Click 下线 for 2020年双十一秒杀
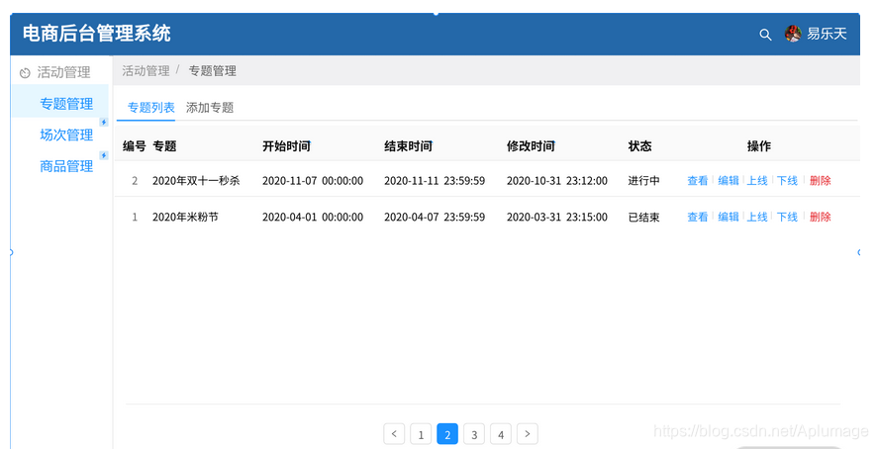Image resolution: width=878 pixels, height=449 pixels. (x=787, y=181)
